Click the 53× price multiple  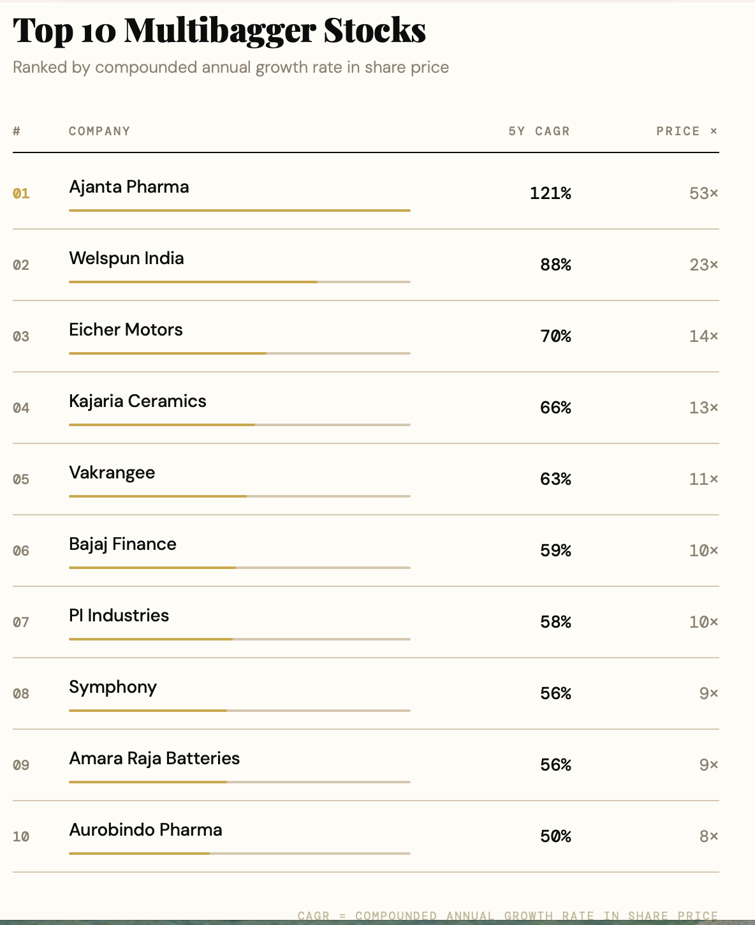(703, 193)
